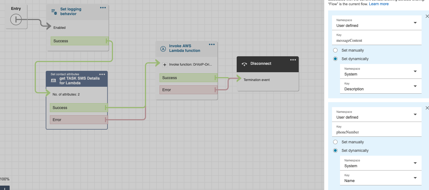Select Set dynamically for messageContent attribute
429x190 pixels.
[335, 59]
